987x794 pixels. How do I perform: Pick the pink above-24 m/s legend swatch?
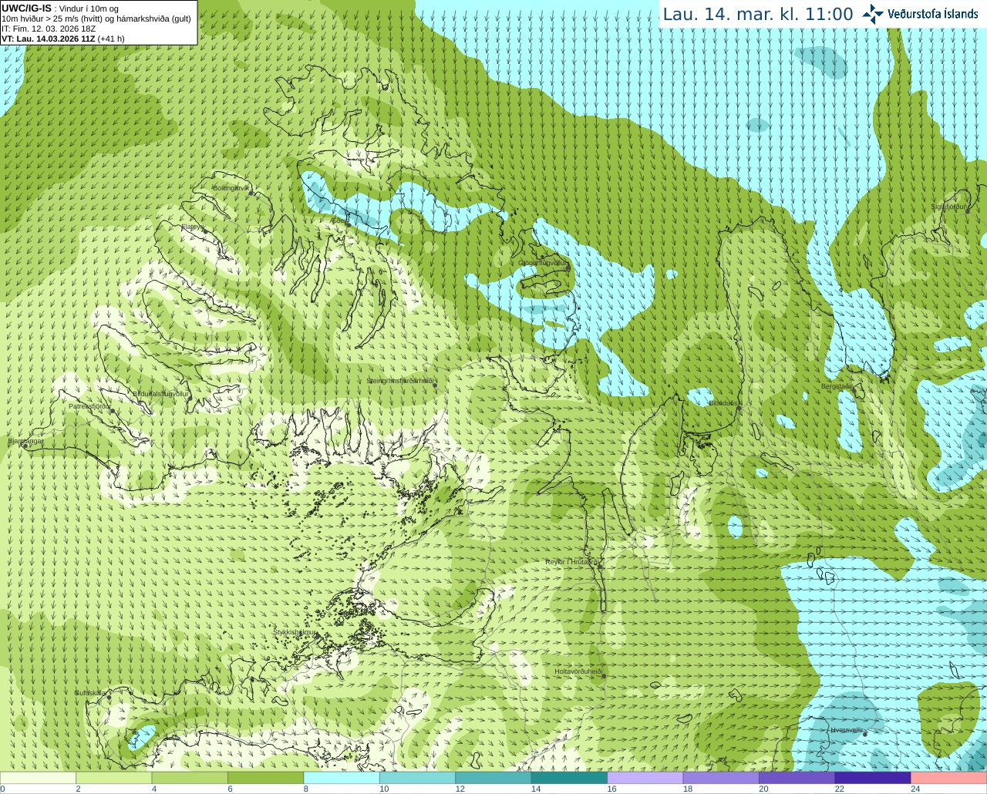[948, 778]
